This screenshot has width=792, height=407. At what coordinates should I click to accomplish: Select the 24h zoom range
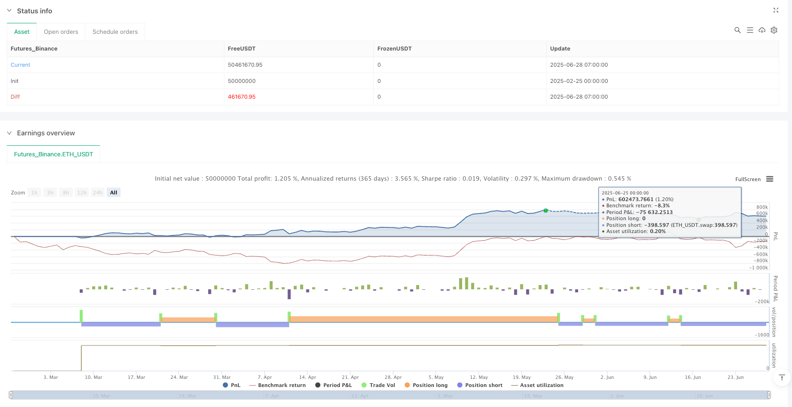[x=98, y=193]
